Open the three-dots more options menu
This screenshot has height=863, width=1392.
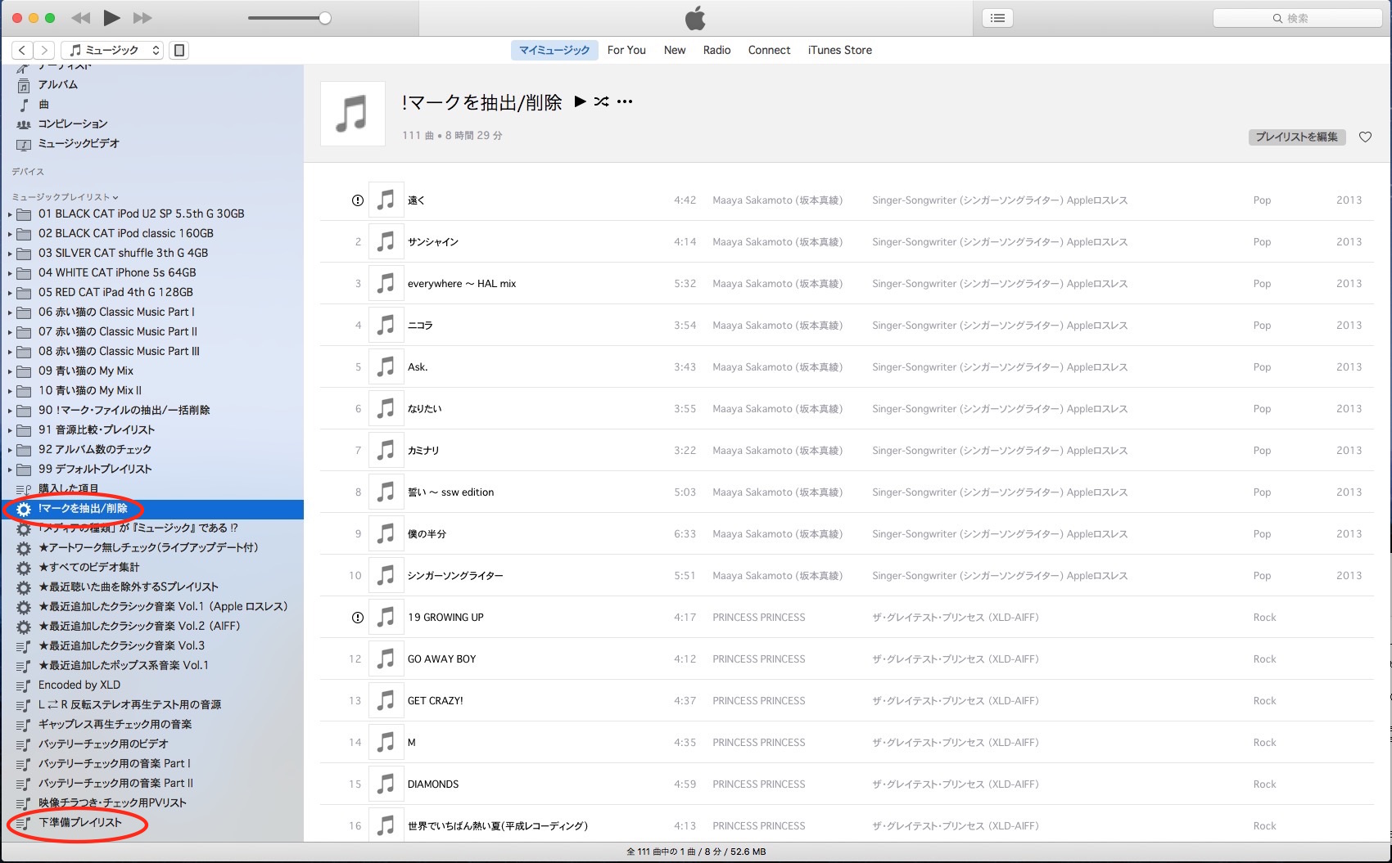625,101
